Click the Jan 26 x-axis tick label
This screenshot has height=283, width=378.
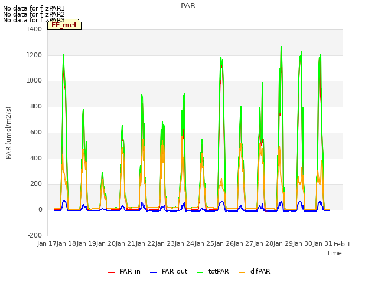(224, 243)
